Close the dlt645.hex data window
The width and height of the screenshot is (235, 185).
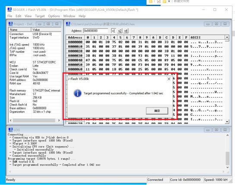click(x=225, y=24)
